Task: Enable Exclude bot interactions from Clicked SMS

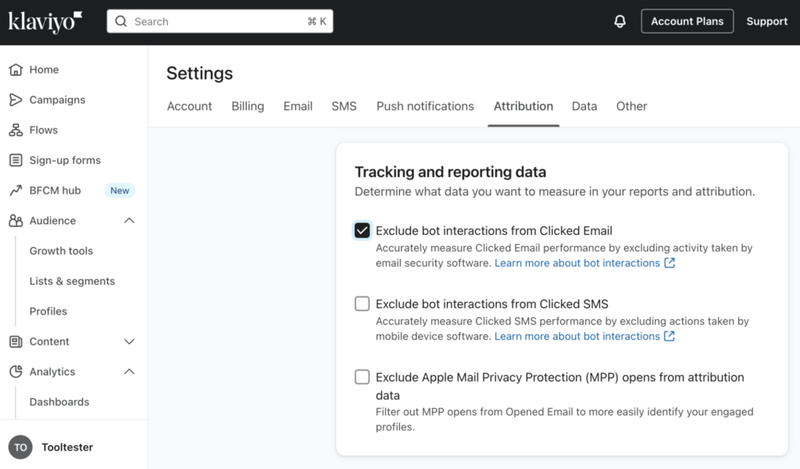Action: [x=362, y=304]
